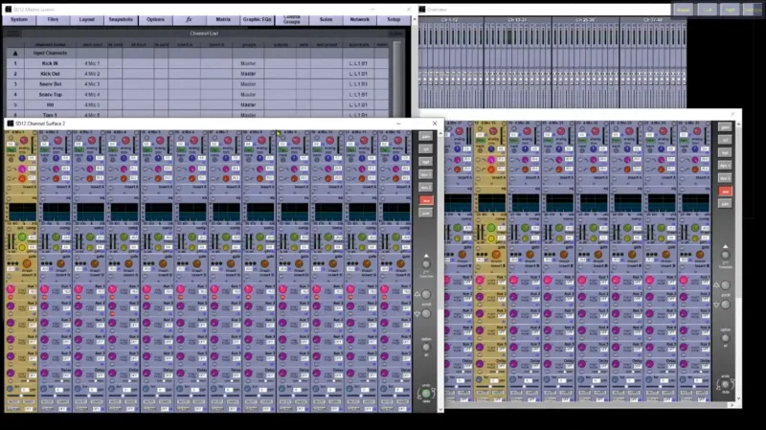Click scroll down button in Channel Surface 2

click(x=426, y=314)
